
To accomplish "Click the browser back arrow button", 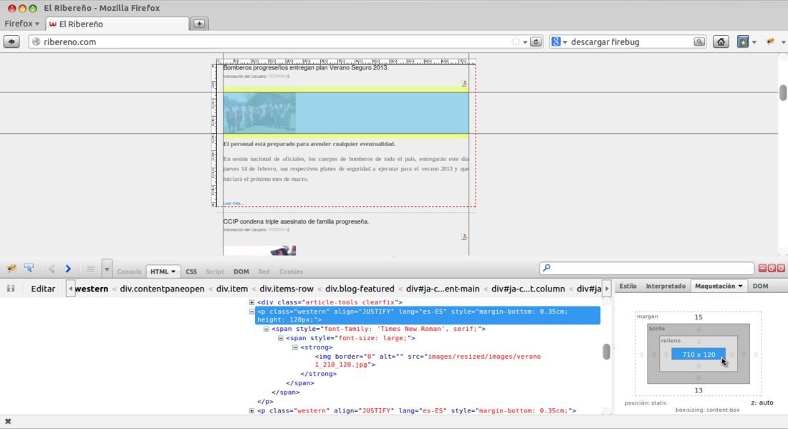I will (11, 42).
